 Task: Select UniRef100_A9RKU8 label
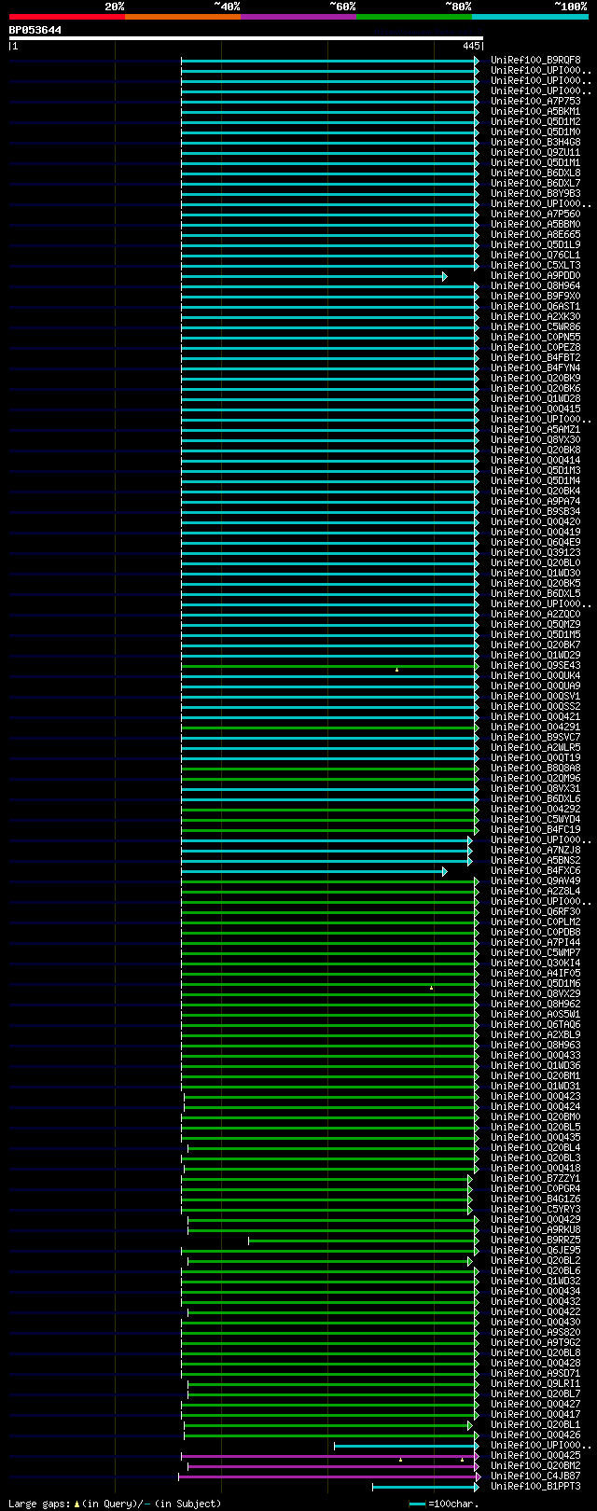click(x=535, y=1229)
